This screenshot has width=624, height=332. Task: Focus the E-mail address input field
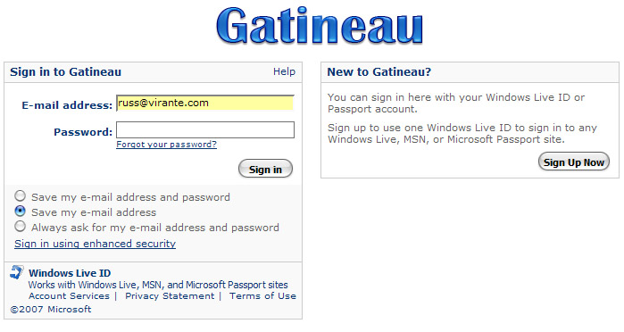tap(205, 104)
